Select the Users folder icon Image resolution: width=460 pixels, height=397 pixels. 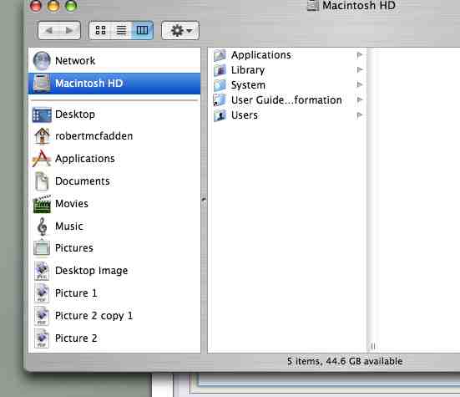[220, 115]
